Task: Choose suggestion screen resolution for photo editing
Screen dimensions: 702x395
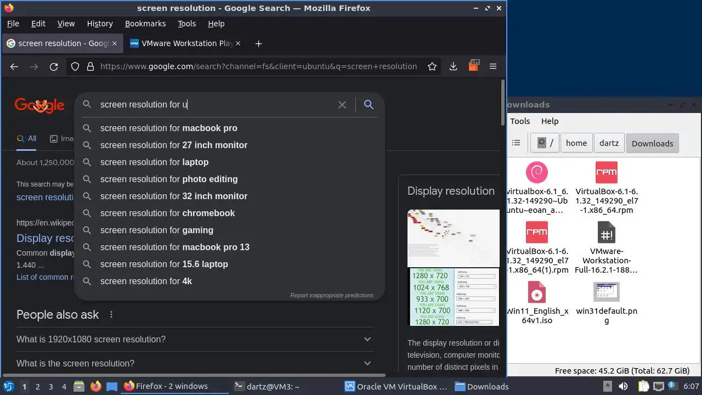Action: tap(229, 179)
